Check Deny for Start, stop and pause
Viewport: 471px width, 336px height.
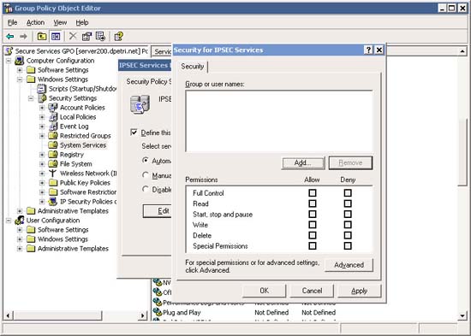pyautogui.click(x=348, y=215)
